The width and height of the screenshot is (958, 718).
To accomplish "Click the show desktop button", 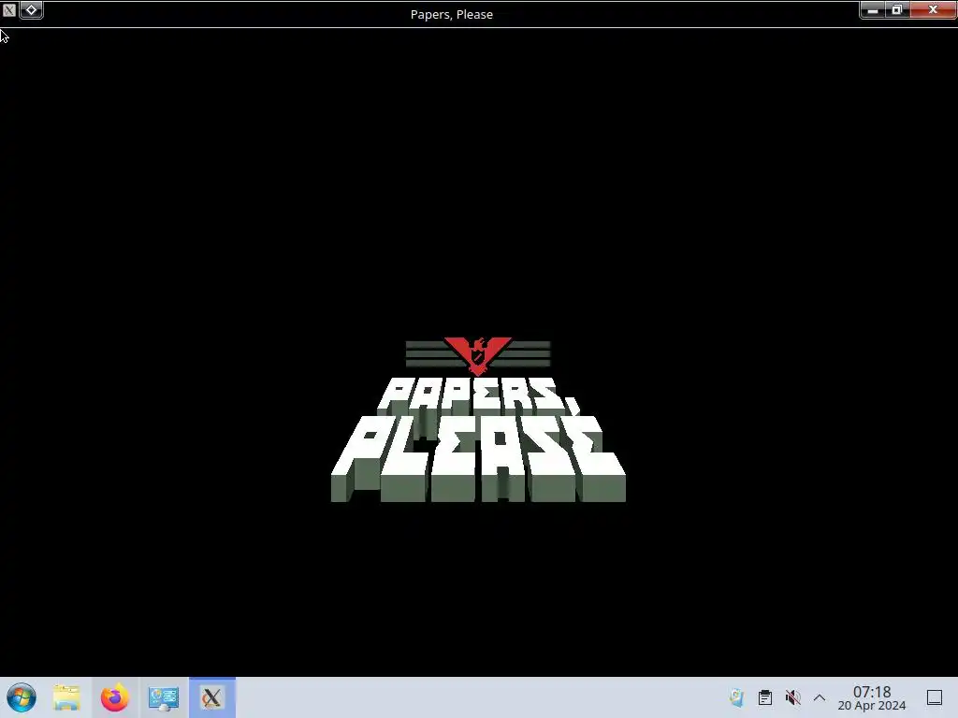I will tap(935, 697).
